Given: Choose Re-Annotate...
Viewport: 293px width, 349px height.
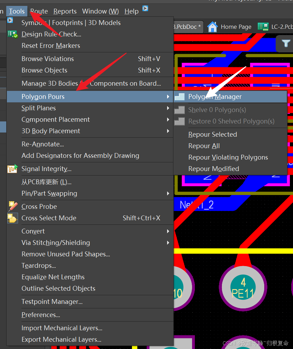Looking at the screenshot, I should tap(90, 144).
